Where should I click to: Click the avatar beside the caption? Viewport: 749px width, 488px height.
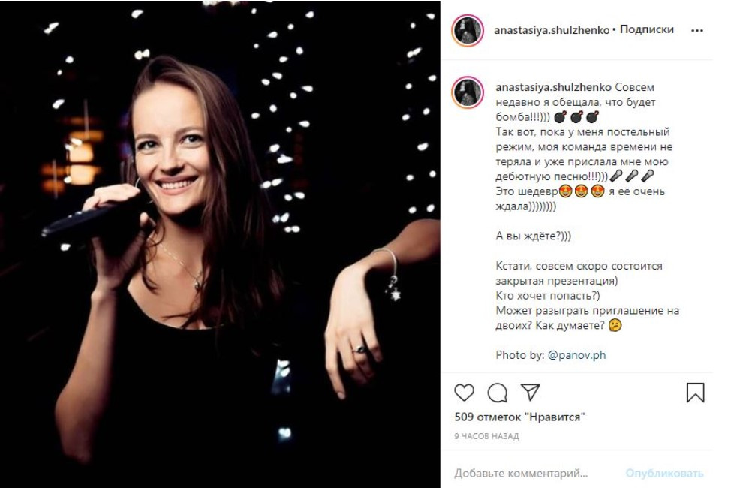(x=466, y=92)
